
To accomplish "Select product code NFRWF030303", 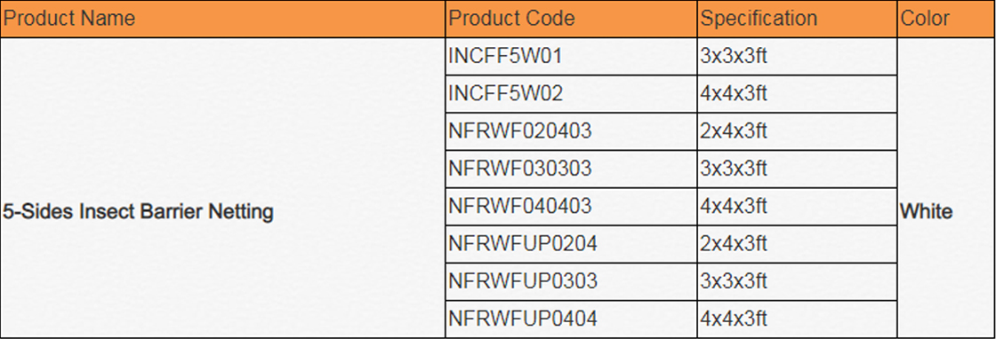I will [571, 169].
